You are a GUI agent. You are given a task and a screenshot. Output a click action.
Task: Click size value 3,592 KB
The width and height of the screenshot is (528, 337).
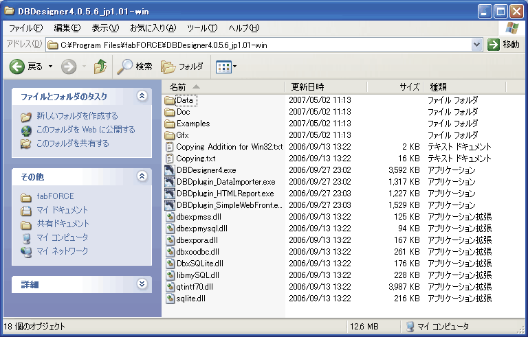[404, 170]
